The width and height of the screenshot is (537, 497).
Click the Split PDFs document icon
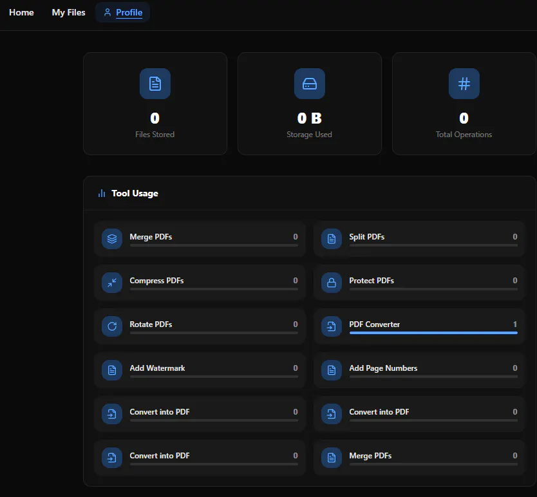pyautogui.click(x=332, y=239)
